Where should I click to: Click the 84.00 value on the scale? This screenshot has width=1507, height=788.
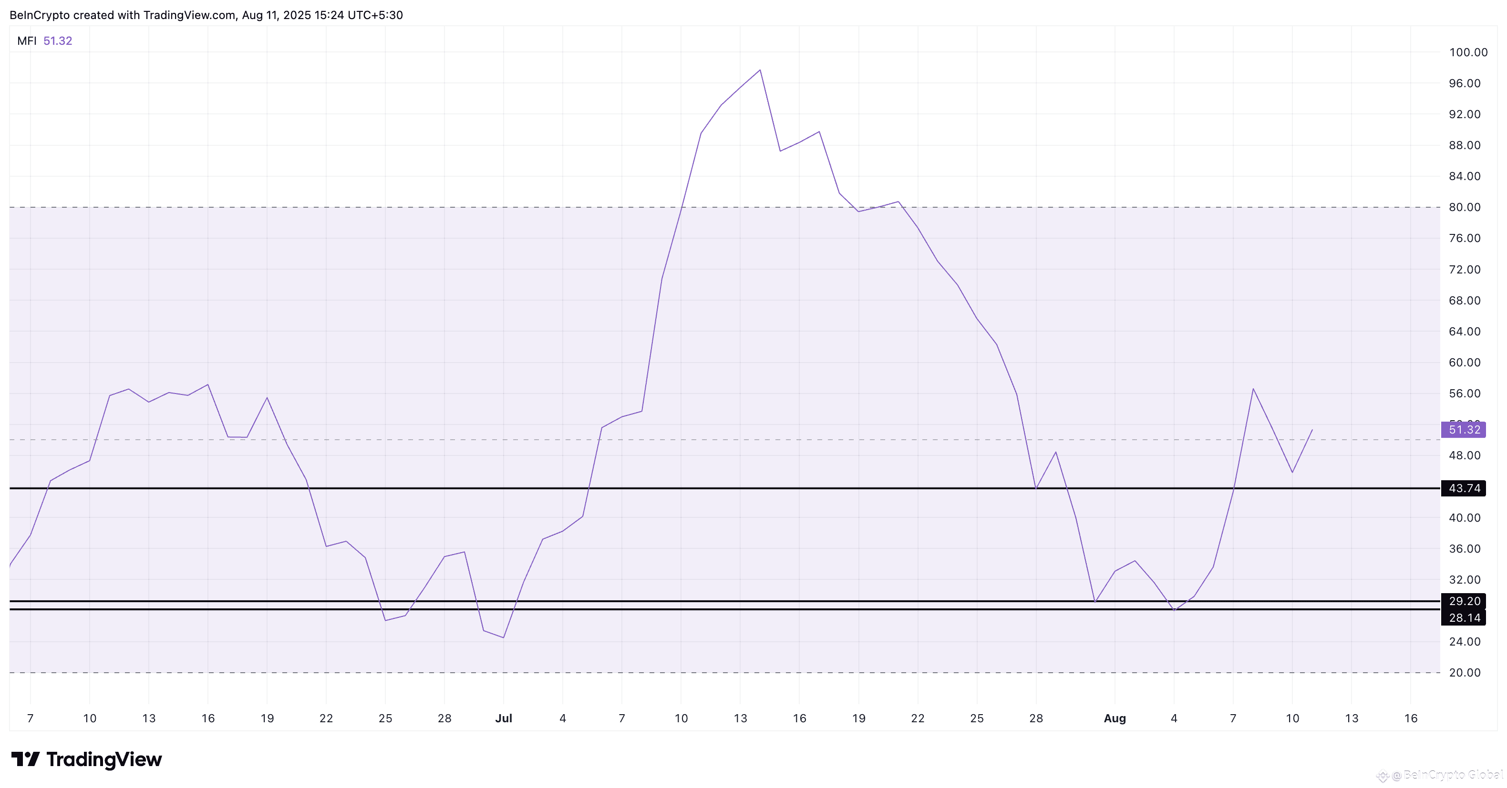(x=1464, y=176)
